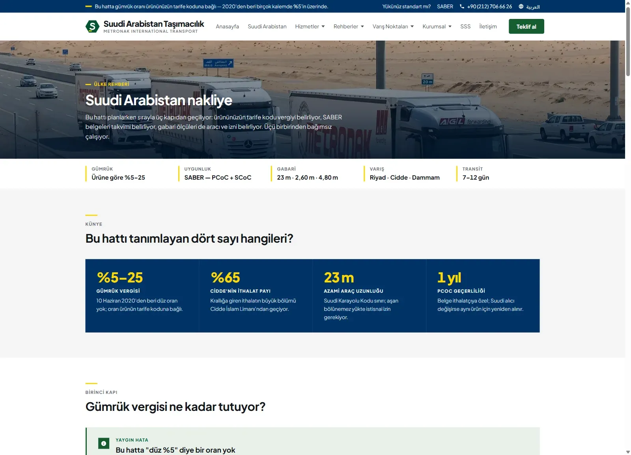Click the '23 m' azami araç uzunluğu card
Screen dimensions: 631x455
[369, 296]
